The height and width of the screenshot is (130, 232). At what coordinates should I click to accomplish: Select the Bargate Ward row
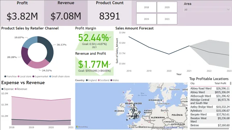pos(210,114)
